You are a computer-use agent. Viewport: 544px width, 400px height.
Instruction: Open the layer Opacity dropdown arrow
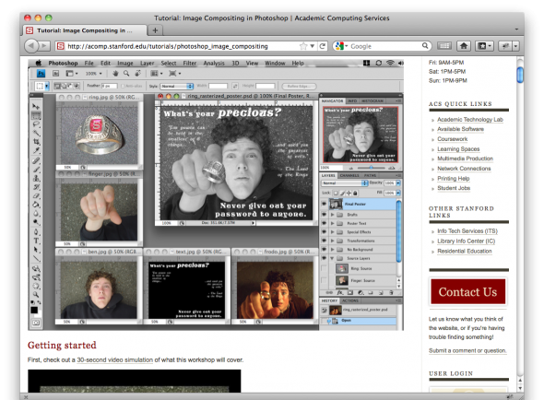click(x=398, y=182)
